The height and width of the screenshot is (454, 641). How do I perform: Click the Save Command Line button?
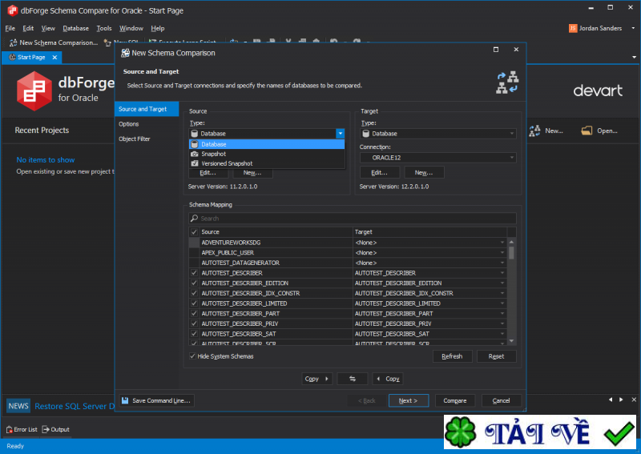156,400
